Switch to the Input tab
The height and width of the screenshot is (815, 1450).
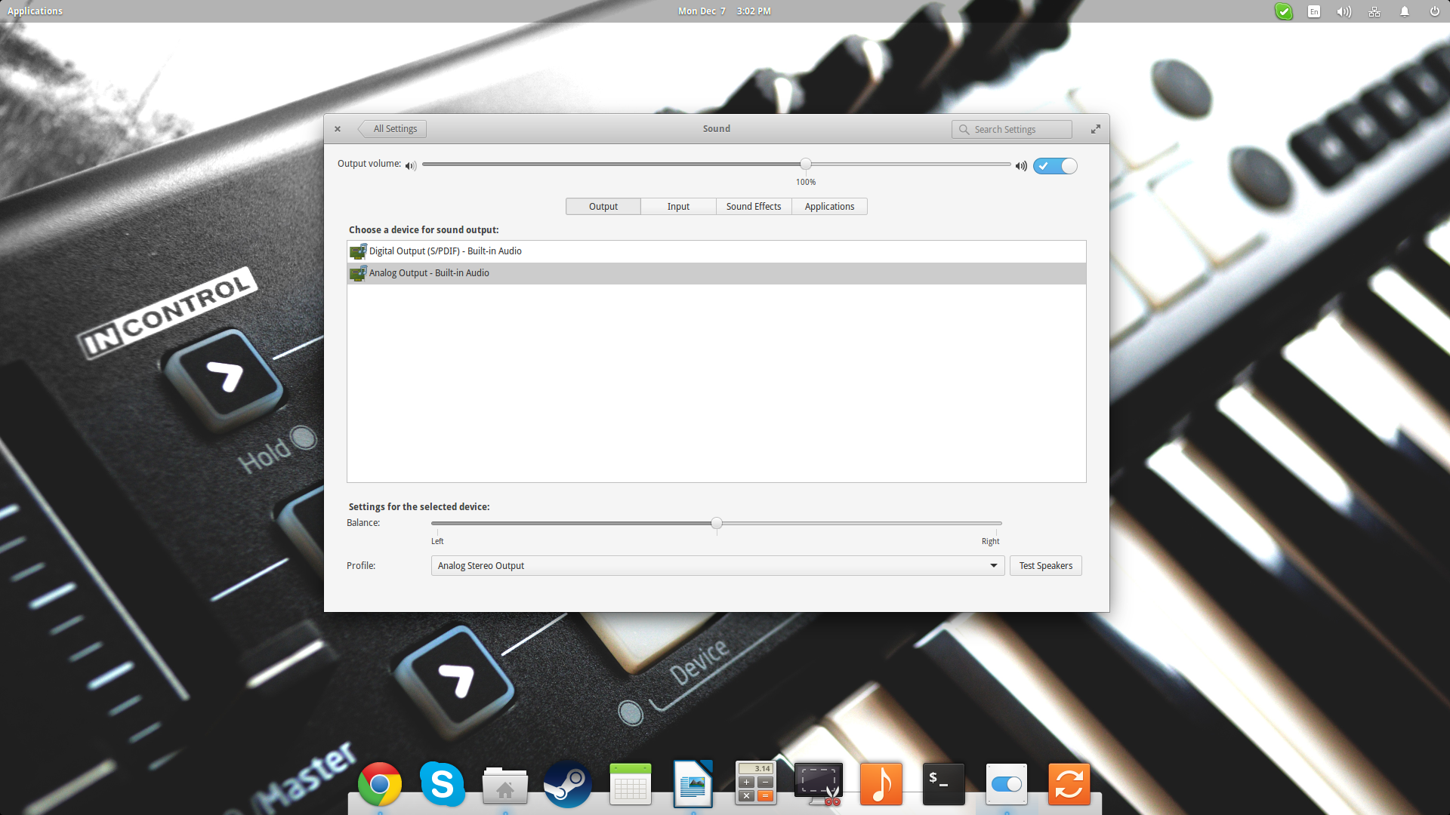click(x=677, y=206)
